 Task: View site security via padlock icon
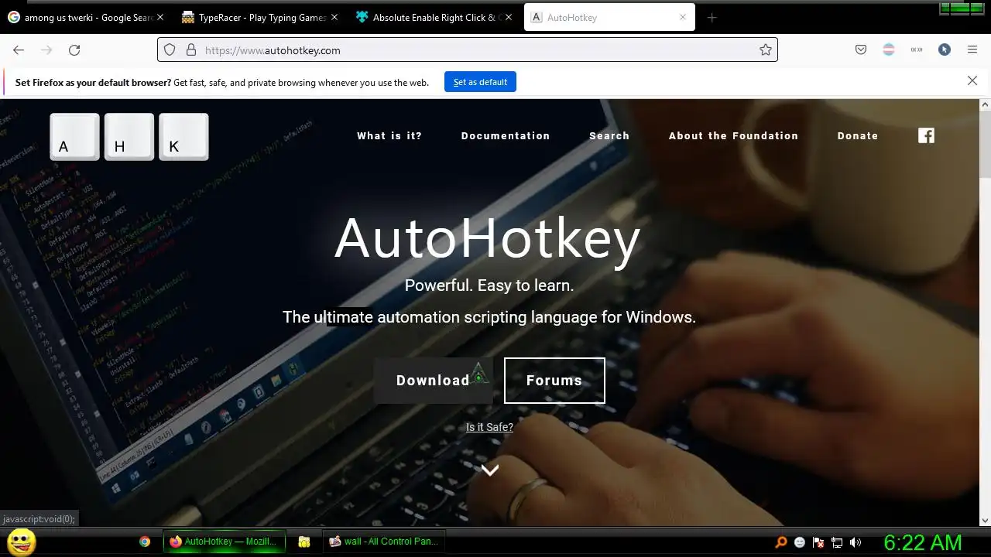190,50
